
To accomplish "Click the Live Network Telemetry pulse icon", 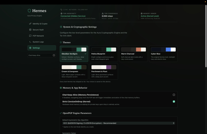I will (61, 10).
